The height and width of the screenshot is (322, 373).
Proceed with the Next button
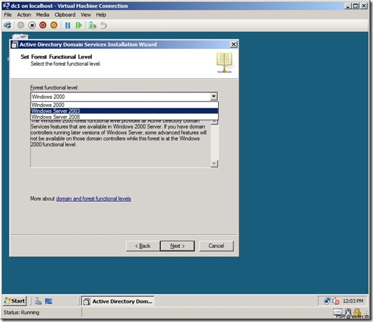pos(177,246)
